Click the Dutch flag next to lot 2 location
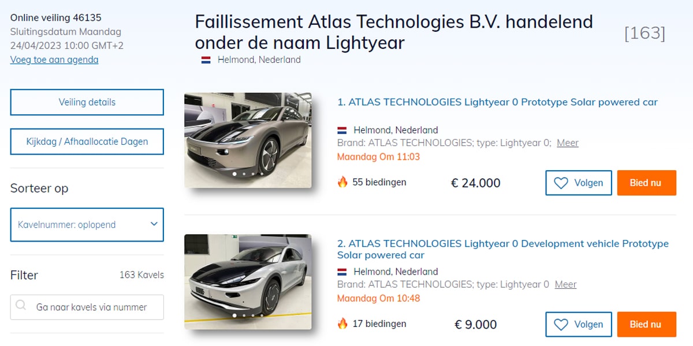Screen dimensions: 693x346 (x=342, y=272)
